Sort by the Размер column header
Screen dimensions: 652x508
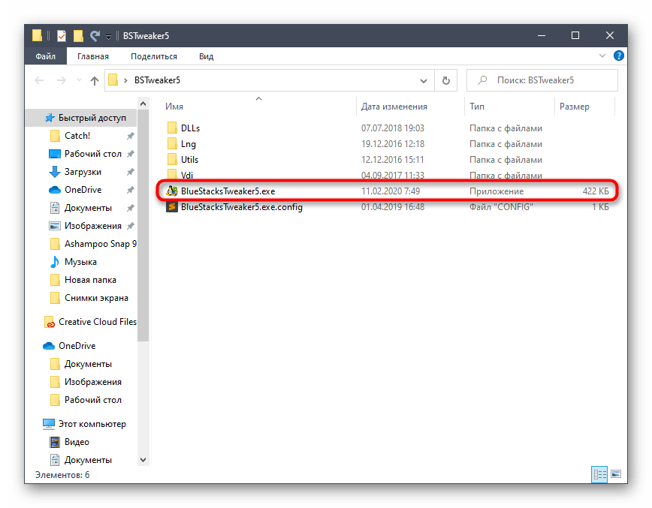click(x=574, y=107)
